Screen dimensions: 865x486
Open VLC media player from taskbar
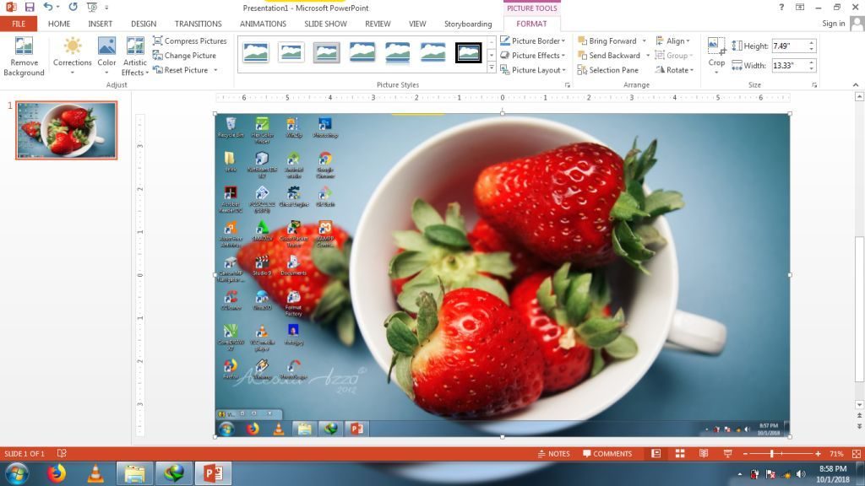(95, 474)
